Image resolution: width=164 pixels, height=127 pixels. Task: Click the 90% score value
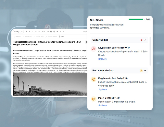(x=148, y=19)
